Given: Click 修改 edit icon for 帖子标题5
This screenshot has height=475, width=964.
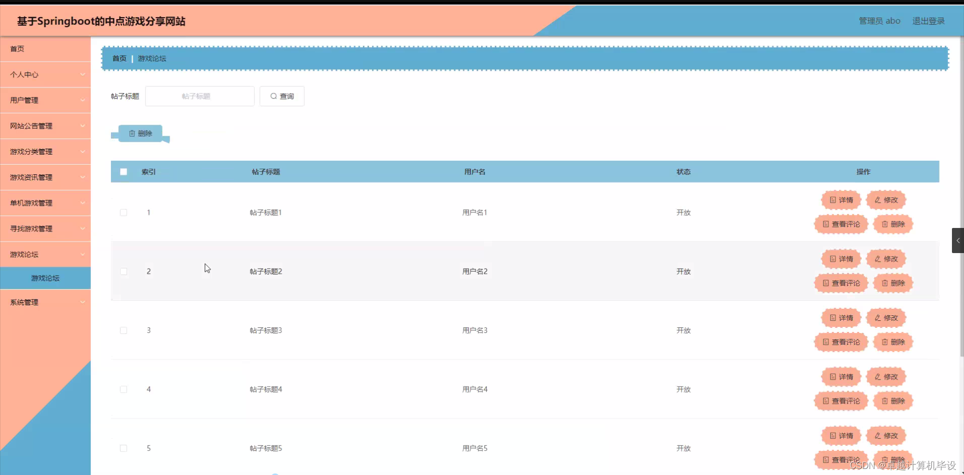Looking at the screenshot, I should 886,436.
